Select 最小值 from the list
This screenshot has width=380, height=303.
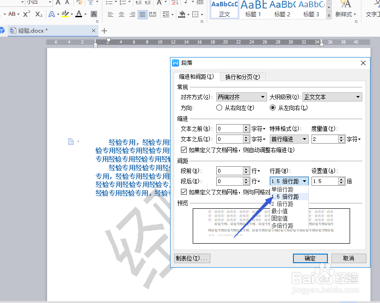(x=289, y=211)
